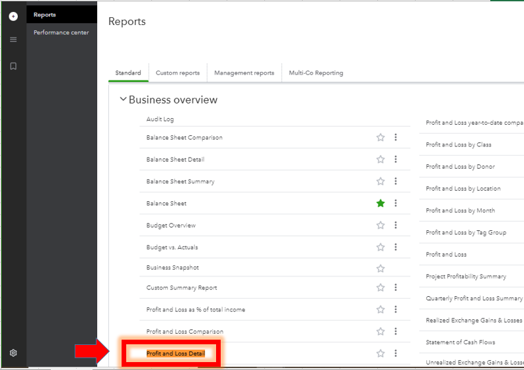This screenshot has height=370, width=524.
Task: Collapse the Business overview section
Action: click(x=123, y=99)
